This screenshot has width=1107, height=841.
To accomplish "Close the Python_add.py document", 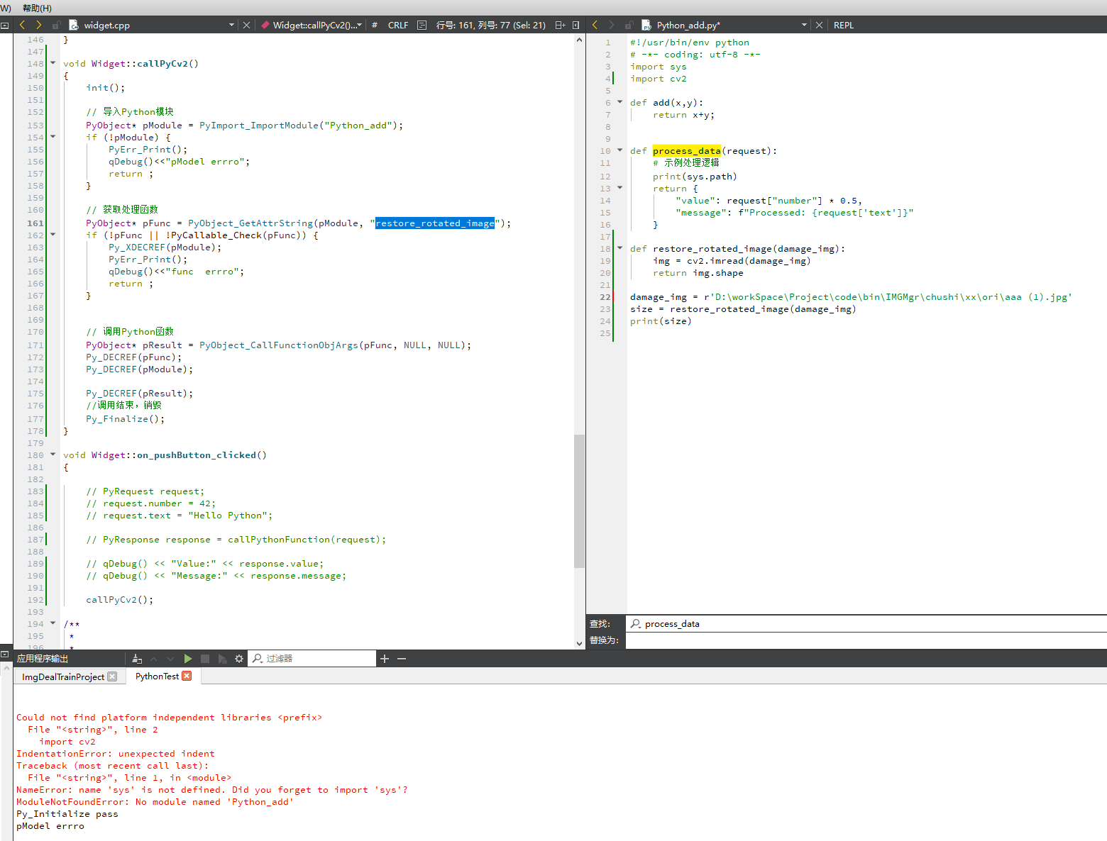I will click(x=819, y=25).
